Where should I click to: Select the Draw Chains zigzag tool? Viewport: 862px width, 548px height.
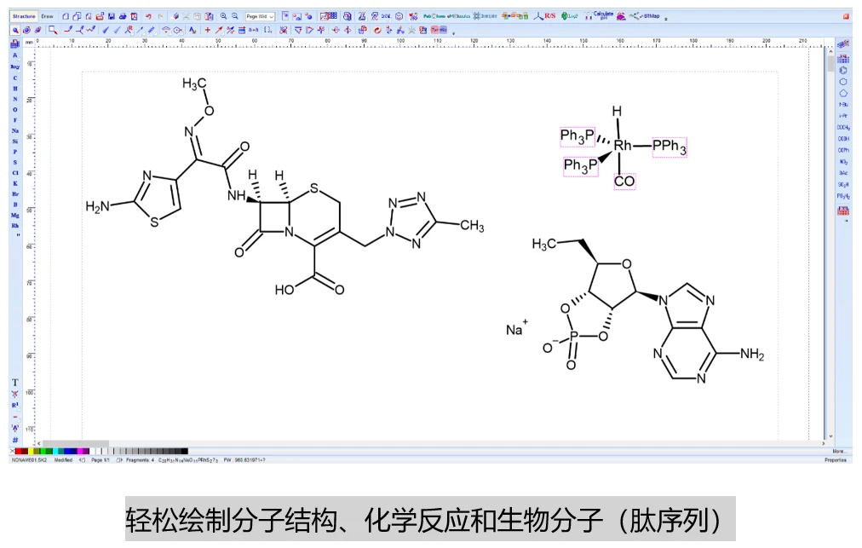tap(90, 31)
